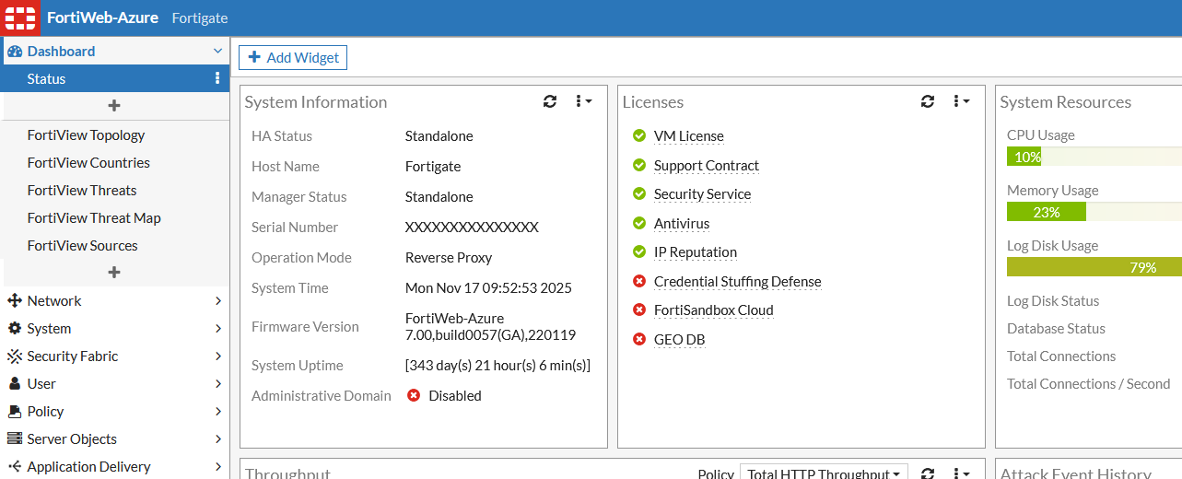
Task: Click the Server Objects icon
Action: point(14,439)
